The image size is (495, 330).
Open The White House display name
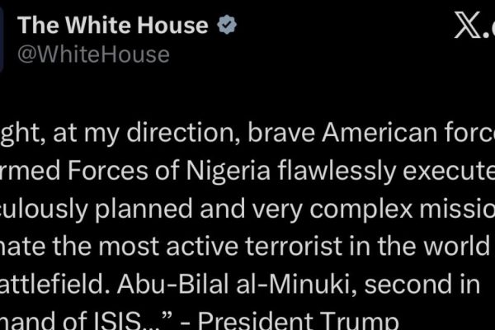pyautogui.click(x=113, y=25)
